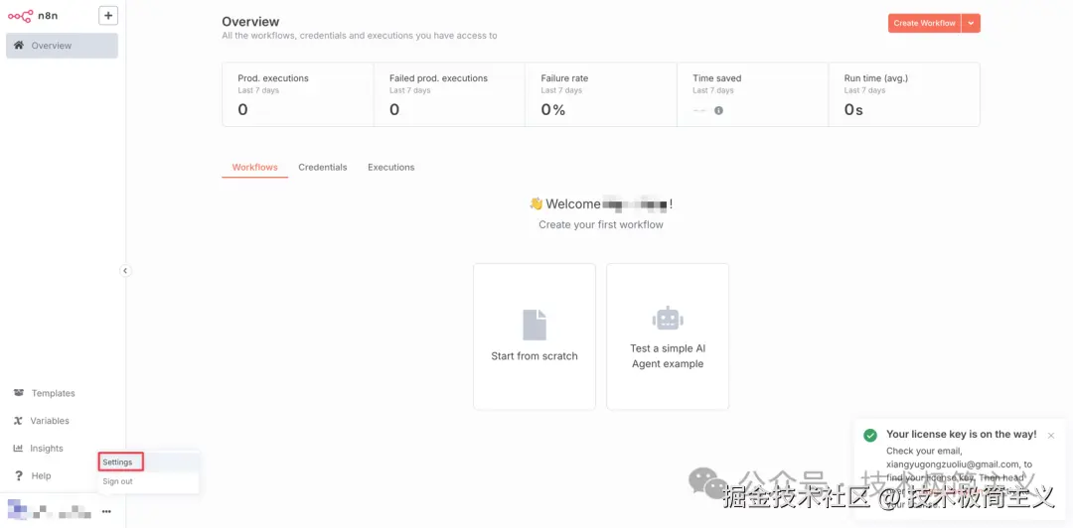This screenshot has width=1073, height=528.
Task: Open the Time saved stat card
Action: coord(753,94)
